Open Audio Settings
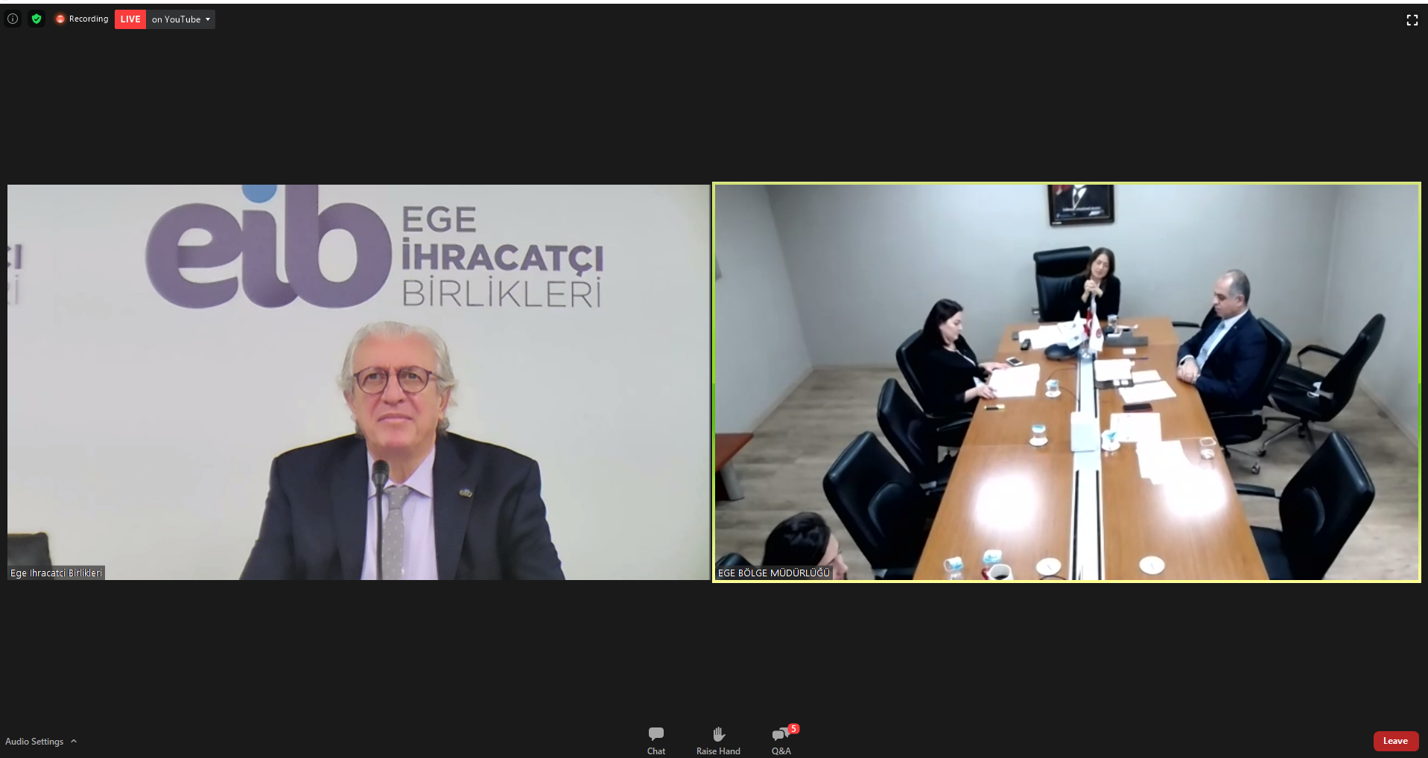Viewport: 1428px width, 758px height. (x=34, y=742)
